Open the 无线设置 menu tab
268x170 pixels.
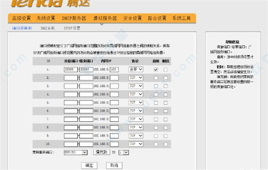coord(46,18)
